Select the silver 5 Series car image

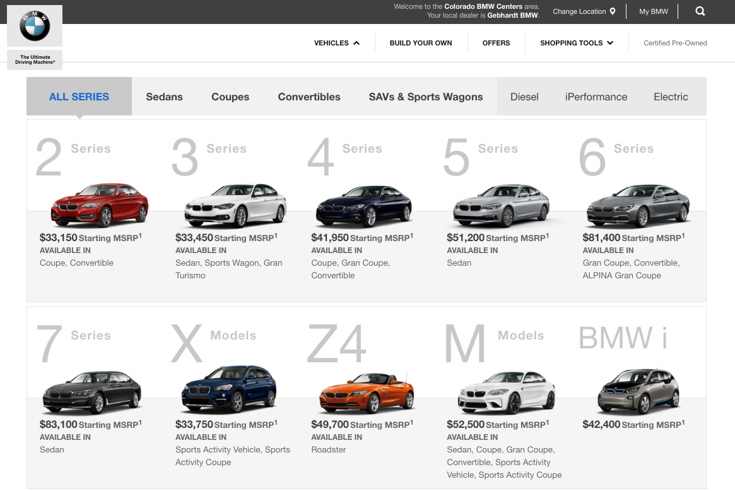(501, 205)
